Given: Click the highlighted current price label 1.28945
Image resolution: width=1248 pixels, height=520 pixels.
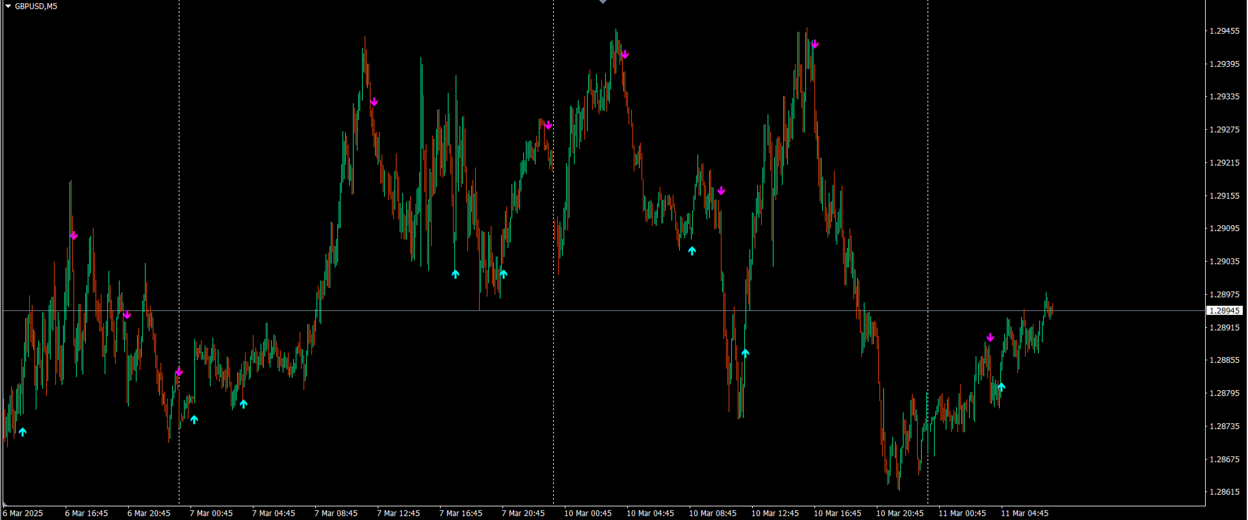Looking at the screenshot, I should [x=1224, y=311].
